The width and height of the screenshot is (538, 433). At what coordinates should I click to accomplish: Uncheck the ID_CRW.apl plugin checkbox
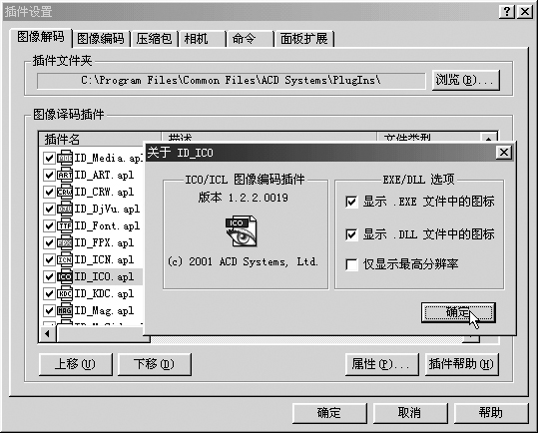coord(49,192)
